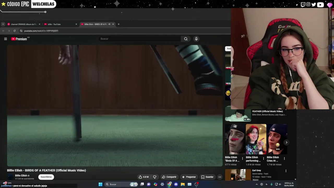This screenshot has height=188, width=334.
Task: Open Earl Grey video title
Action: point(257,171)
